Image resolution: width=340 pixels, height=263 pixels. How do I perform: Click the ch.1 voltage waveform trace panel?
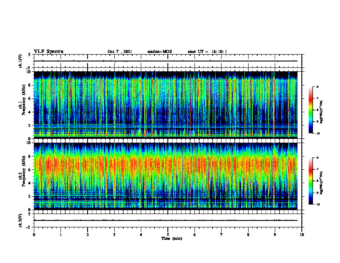(x=168, y=61)
